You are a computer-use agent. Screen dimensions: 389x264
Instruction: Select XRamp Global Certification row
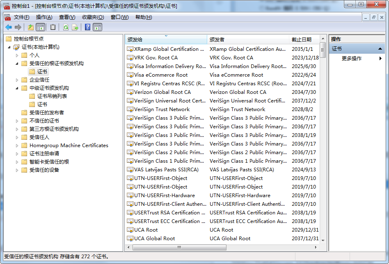[x=222, y=49]
